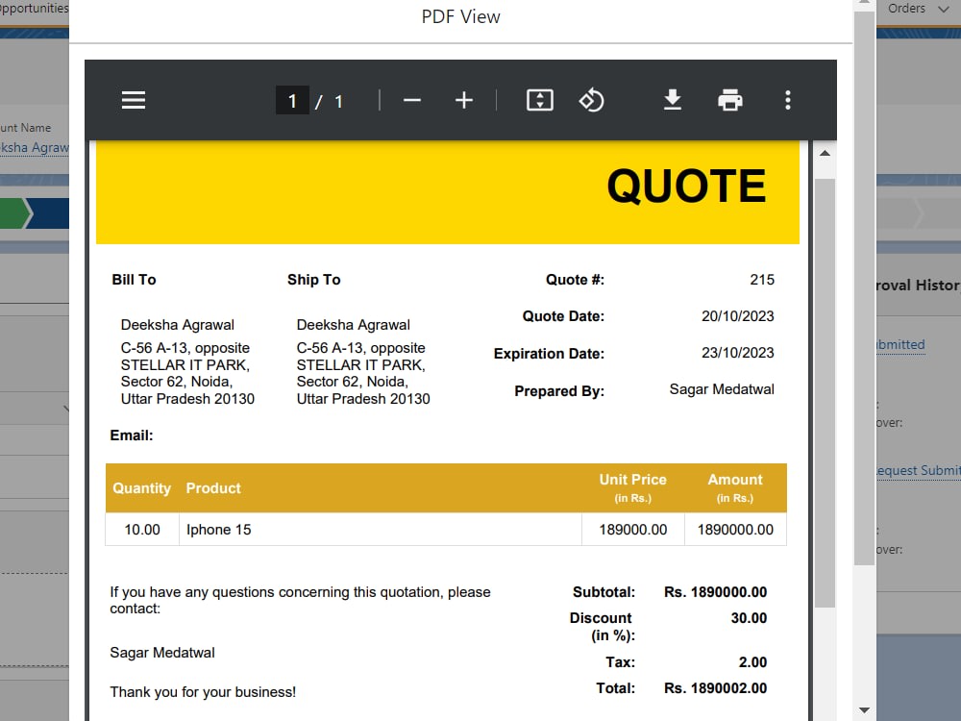Open the PDF viewer more actions menu
The height and width of the screenshot is (721, 961).
coord(788,100)
